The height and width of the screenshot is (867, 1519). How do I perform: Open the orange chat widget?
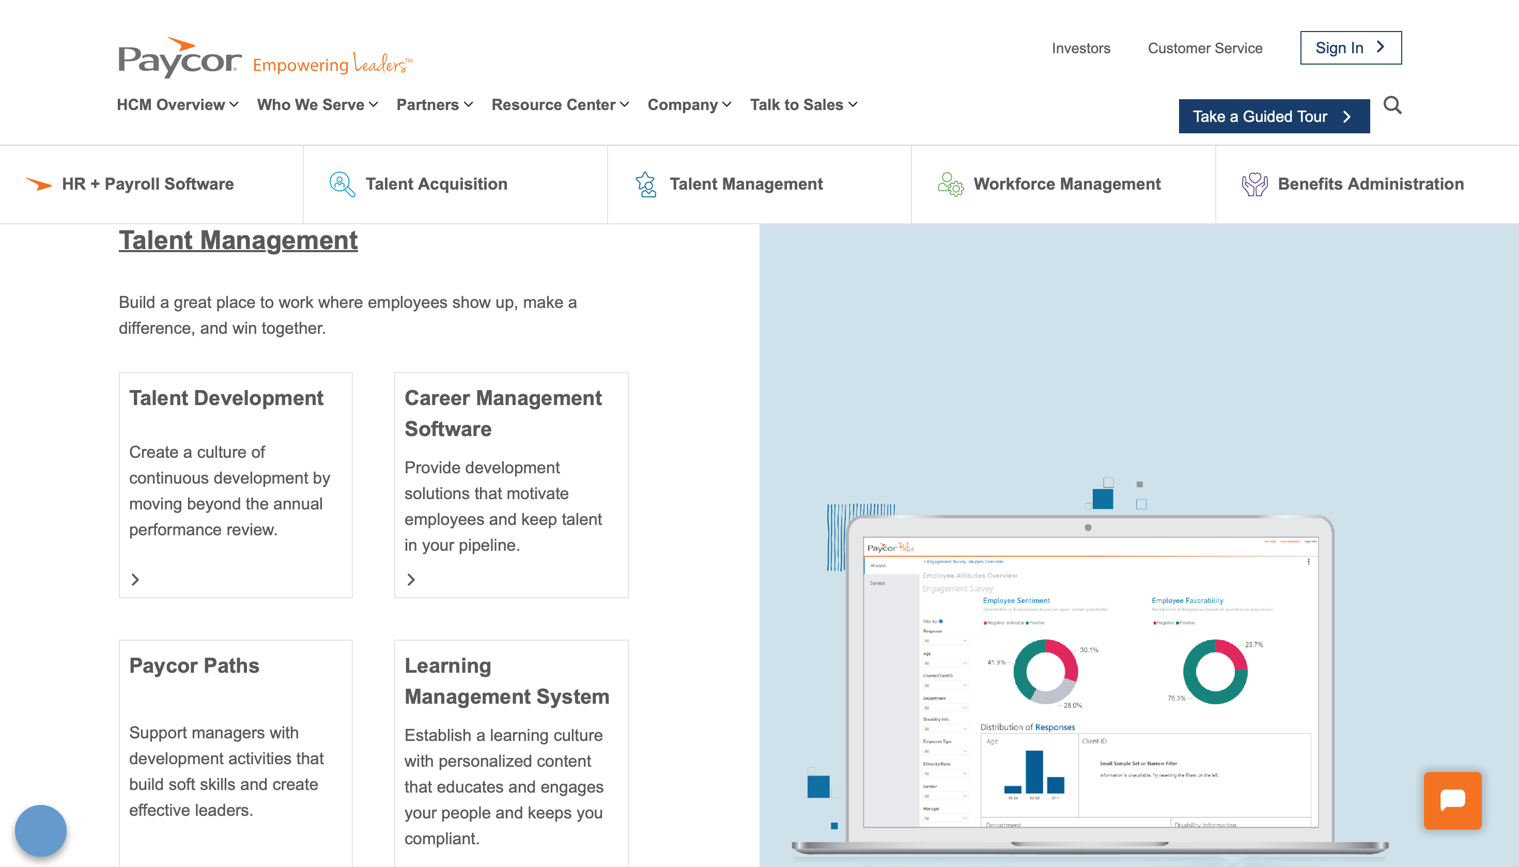point(1452,800)
